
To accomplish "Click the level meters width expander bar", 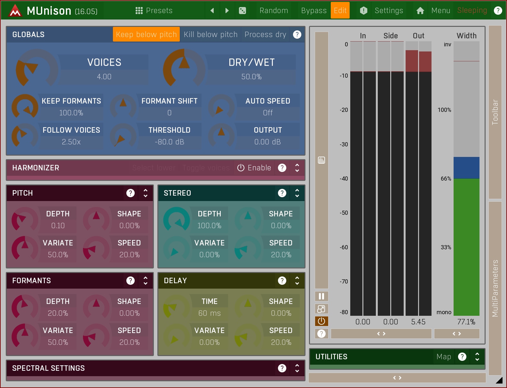I will pos(381,334).
